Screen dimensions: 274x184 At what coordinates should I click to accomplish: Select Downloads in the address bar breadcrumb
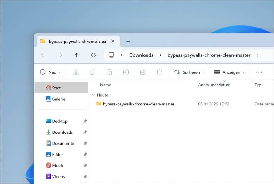(141, 55)
